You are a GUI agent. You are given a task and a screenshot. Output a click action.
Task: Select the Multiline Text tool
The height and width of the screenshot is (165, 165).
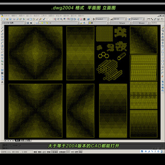coord(2,82)
